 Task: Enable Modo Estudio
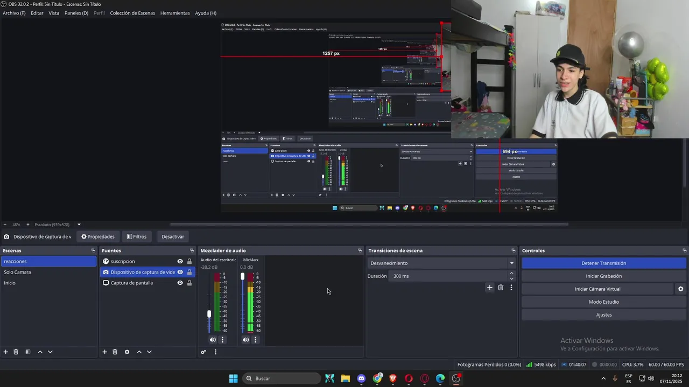603,302
